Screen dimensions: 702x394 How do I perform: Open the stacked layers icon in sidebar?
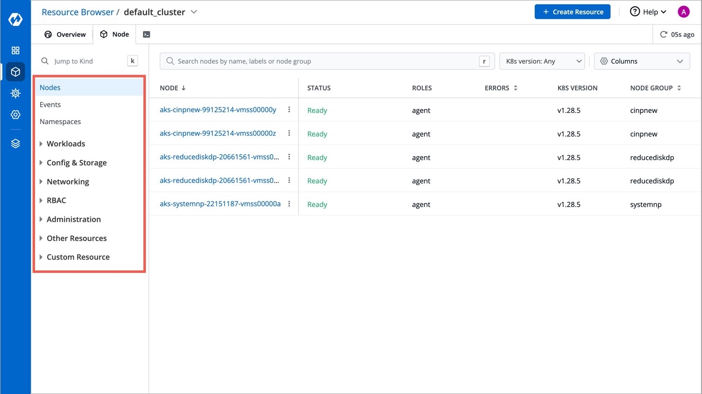(x=16, y=143)
